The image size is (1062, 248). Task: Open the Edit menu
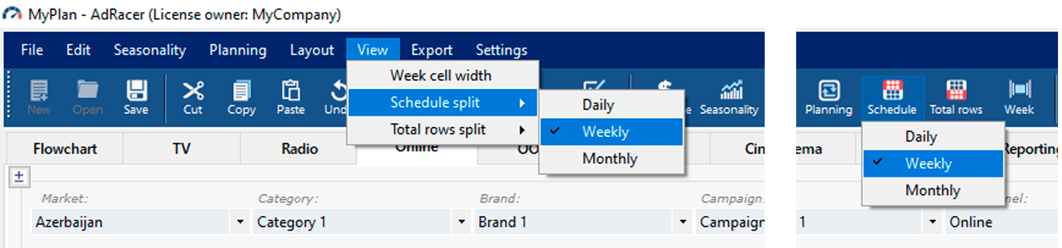78,50
